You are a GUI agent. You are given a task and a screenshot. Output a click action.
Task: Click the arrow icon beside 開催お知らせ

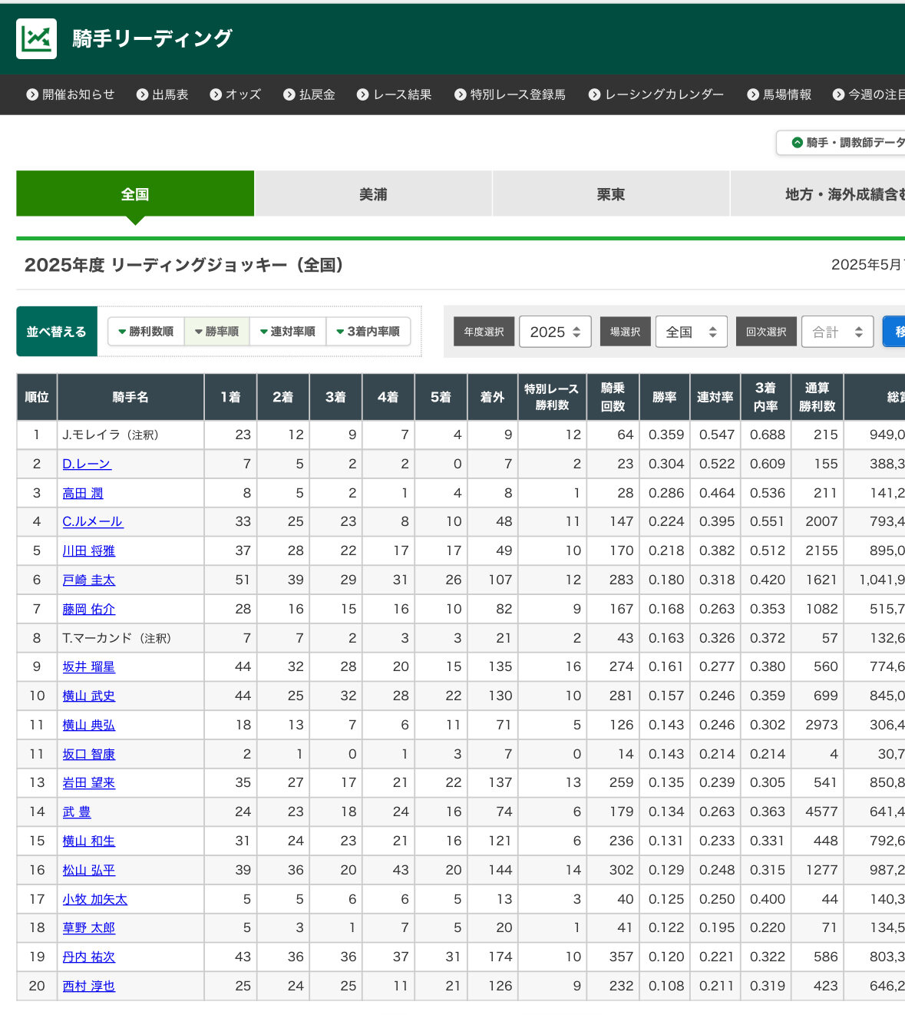click(x=32, y=94)
